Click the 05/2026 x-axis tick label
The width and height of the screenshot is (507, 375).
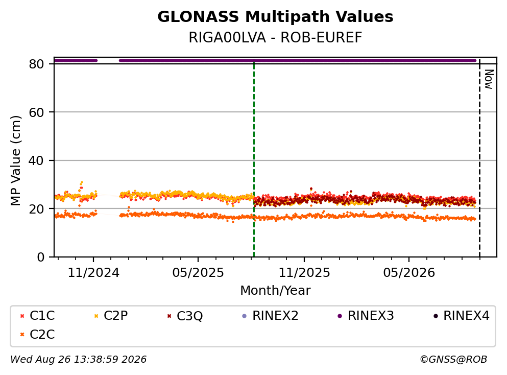pyautogui.click(x=409, y=273)
